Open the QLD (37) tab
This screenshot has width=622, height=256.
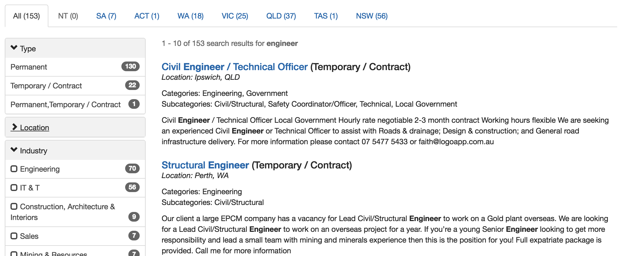[281, 16]
